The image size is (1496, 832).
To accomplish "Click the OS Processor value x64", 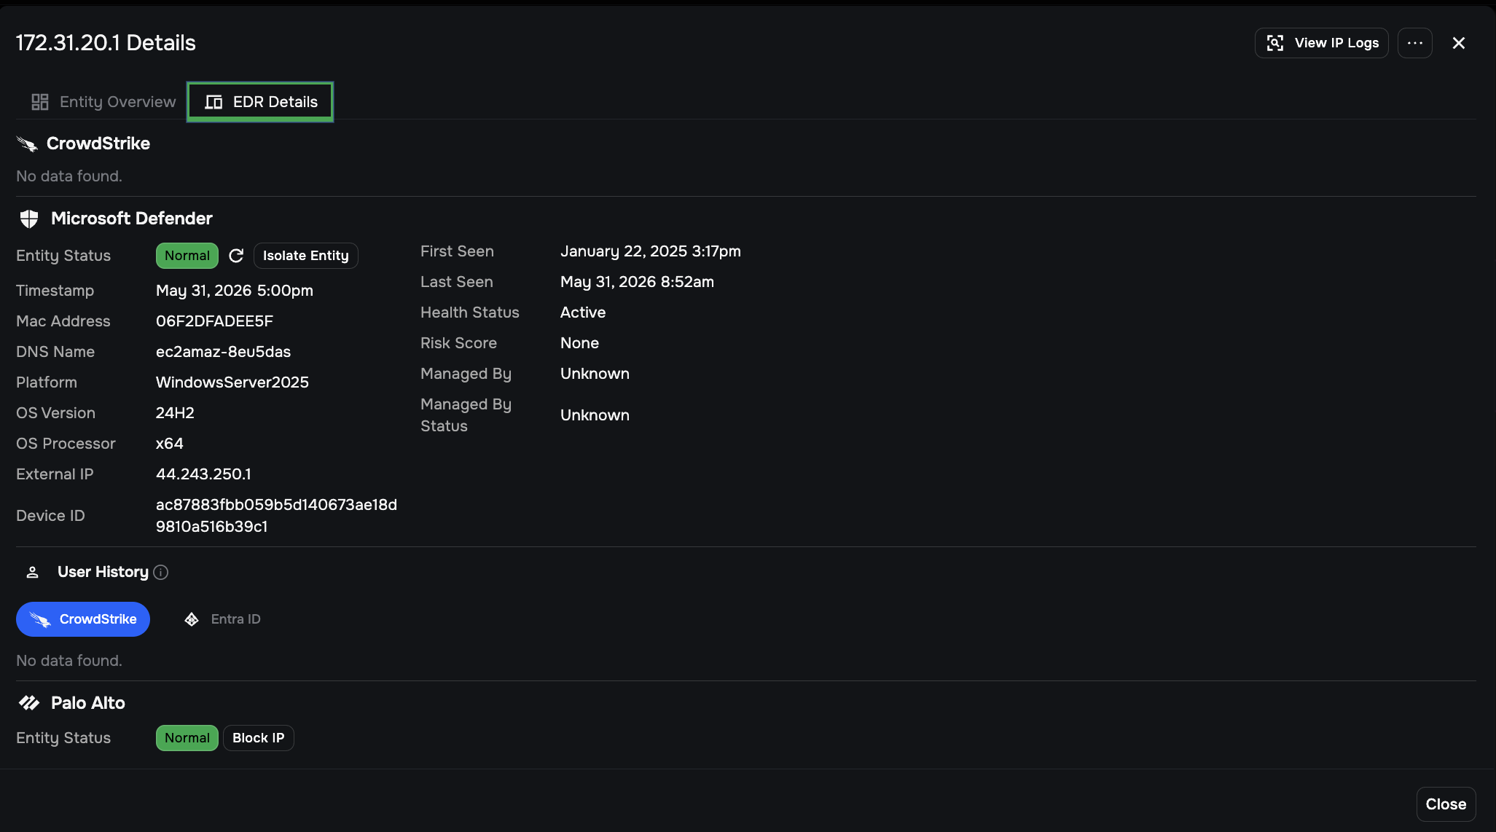I will [x=169, y=444].
